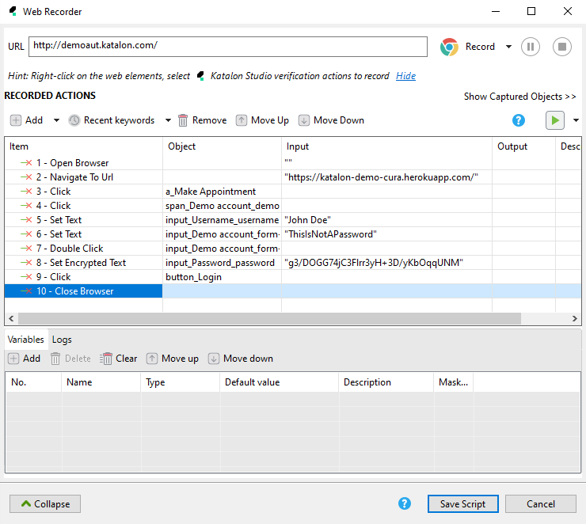586x524 pixels.
Task: Stop the recording
Action: [x=562, y=47]
